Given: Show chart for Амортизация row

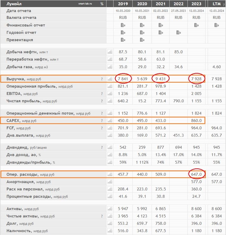Looking at the screenshot, I should [x=110, y=182].
